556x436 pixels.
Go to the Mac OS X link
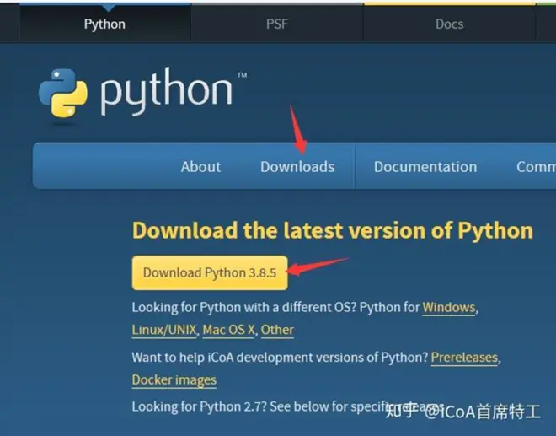pos(228,330)
